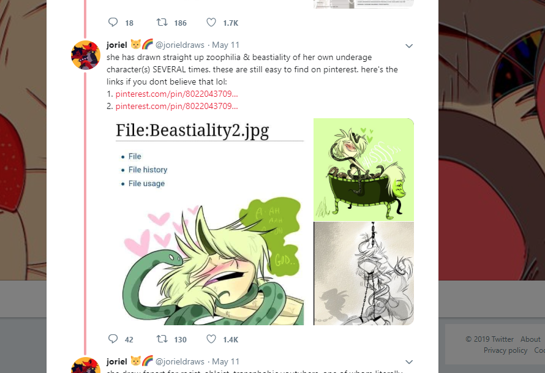545x373 pixels.
Task: Click the May 11 timestamp of first tweet
Action: pyautogui.click(x=225, y=45)
